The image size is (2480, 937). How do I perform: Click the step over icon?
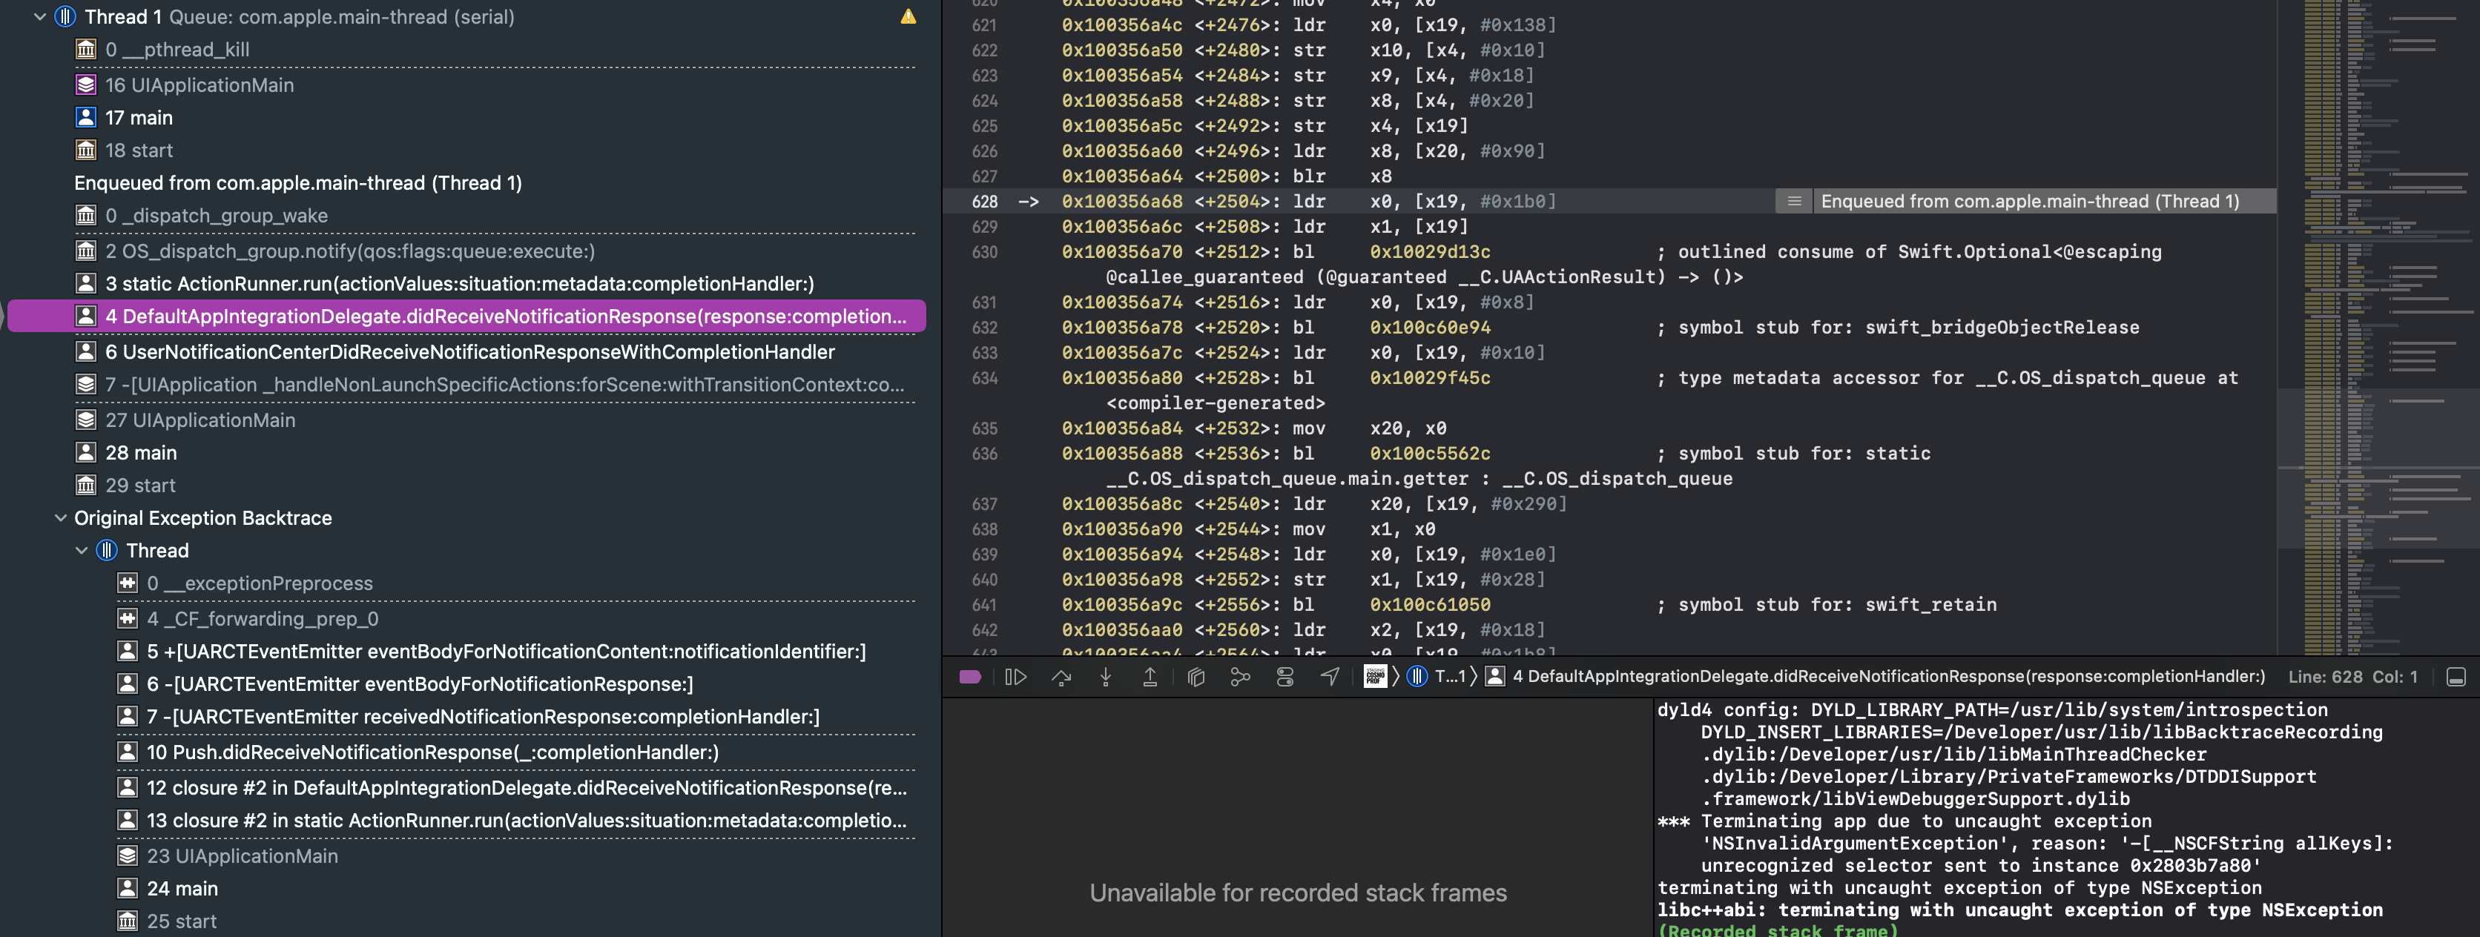(1060, 678)
